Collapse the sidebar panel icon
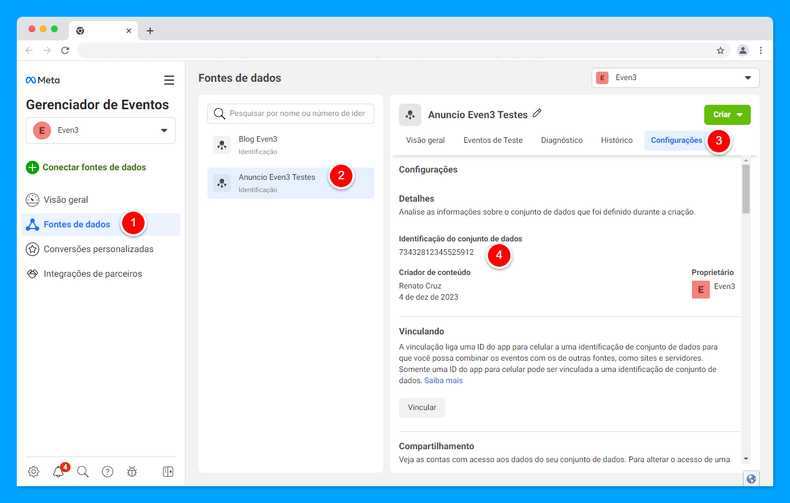This screenshot has height=503, width=790. (168, 472)
